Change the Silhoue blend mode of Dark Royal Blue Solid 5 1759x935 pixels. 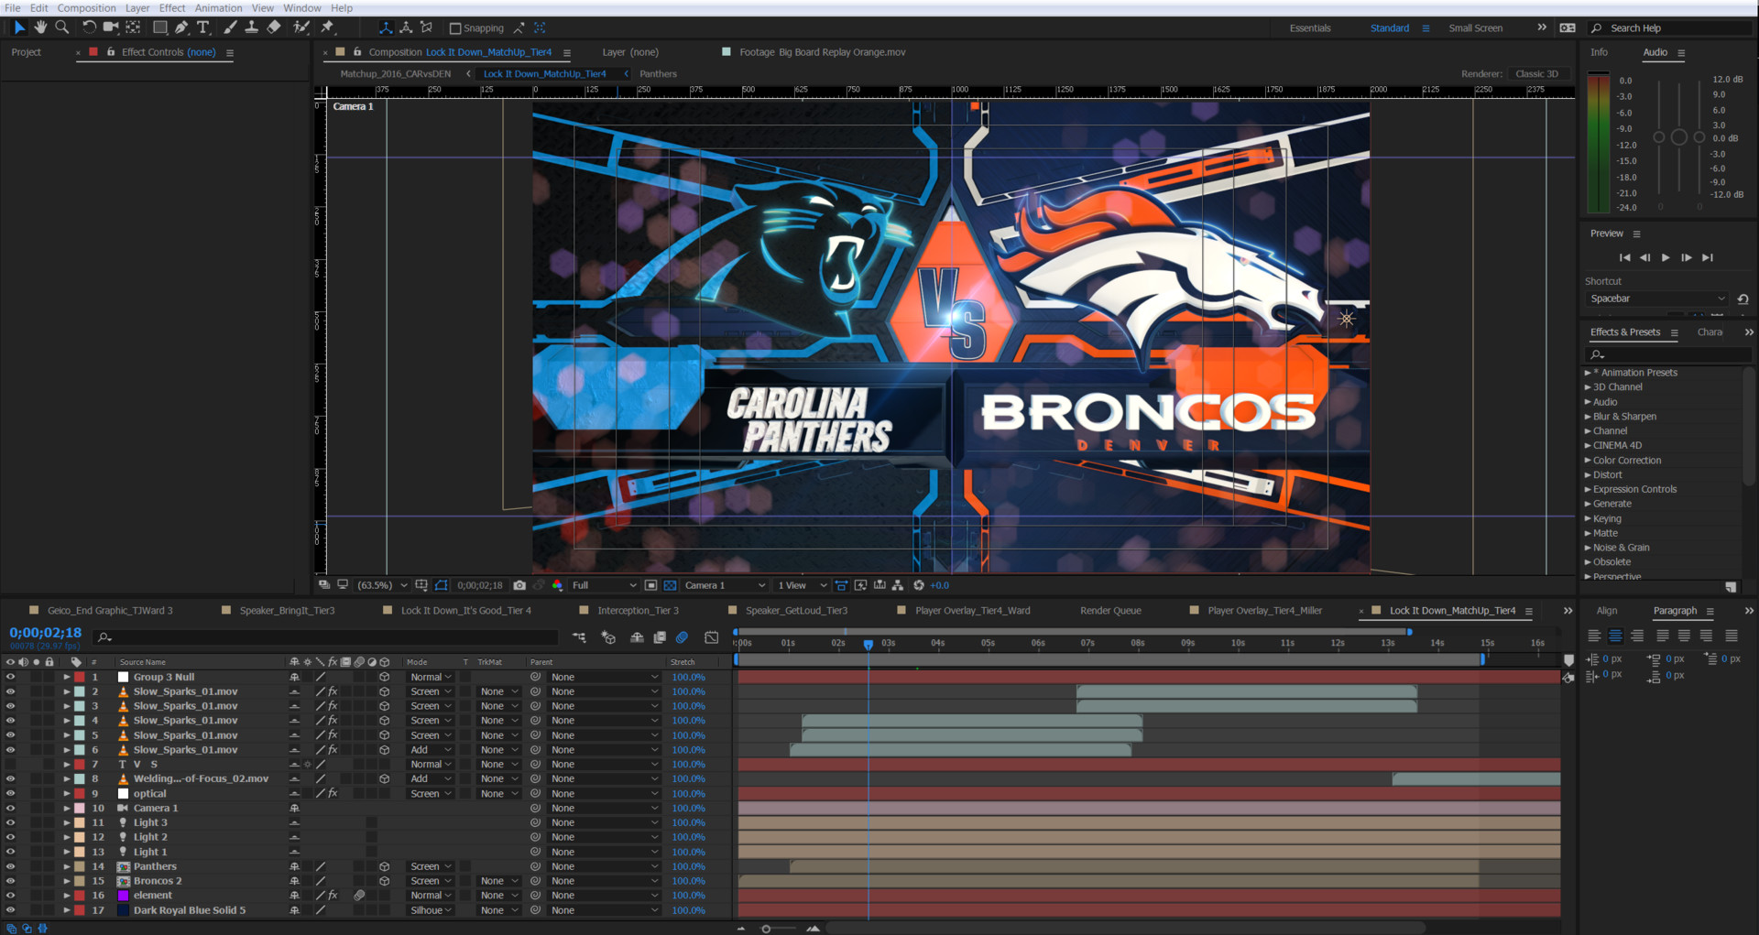tap(431, 910)
